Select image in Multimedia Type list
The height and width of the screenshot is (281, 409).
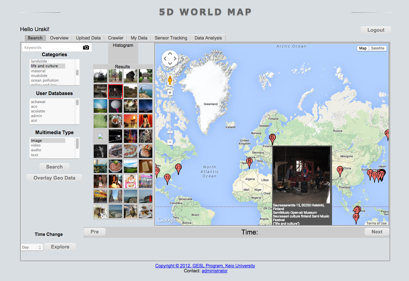tap(36, 140)
